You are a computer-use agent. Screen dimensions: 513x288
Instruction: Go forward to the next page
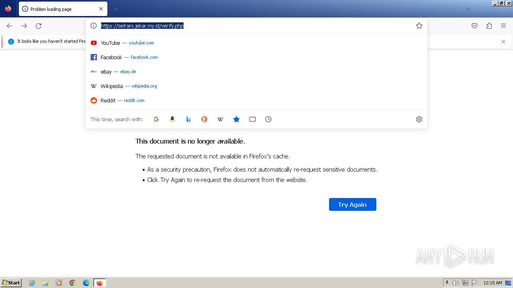coord(24,26)
